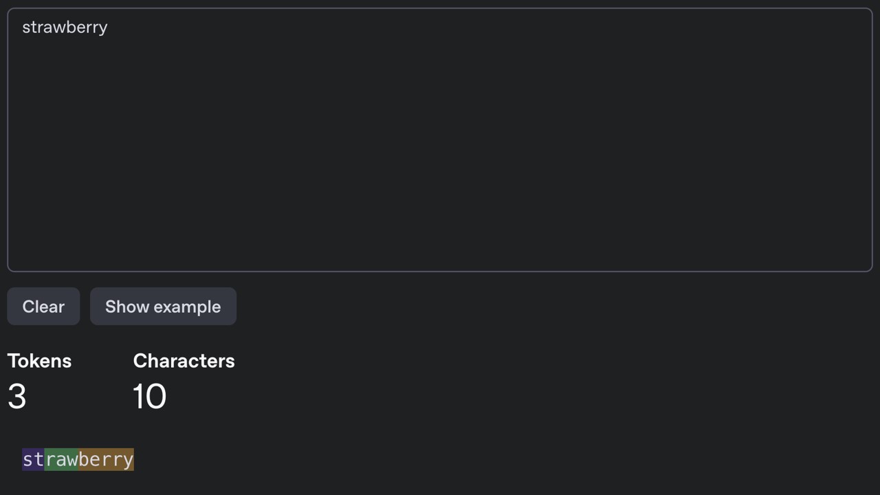Image resolution: width=880 pixels, height=495 pixels.
Task: Select the green "raw" token highlight
Action: point(61,459)
